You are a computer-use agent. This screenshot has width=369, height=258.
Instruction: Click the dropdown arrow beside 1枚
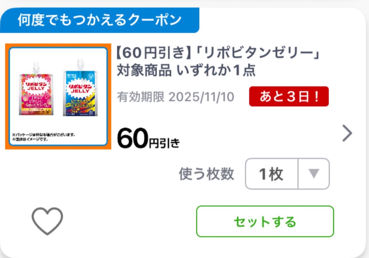[x=314, y=174]
